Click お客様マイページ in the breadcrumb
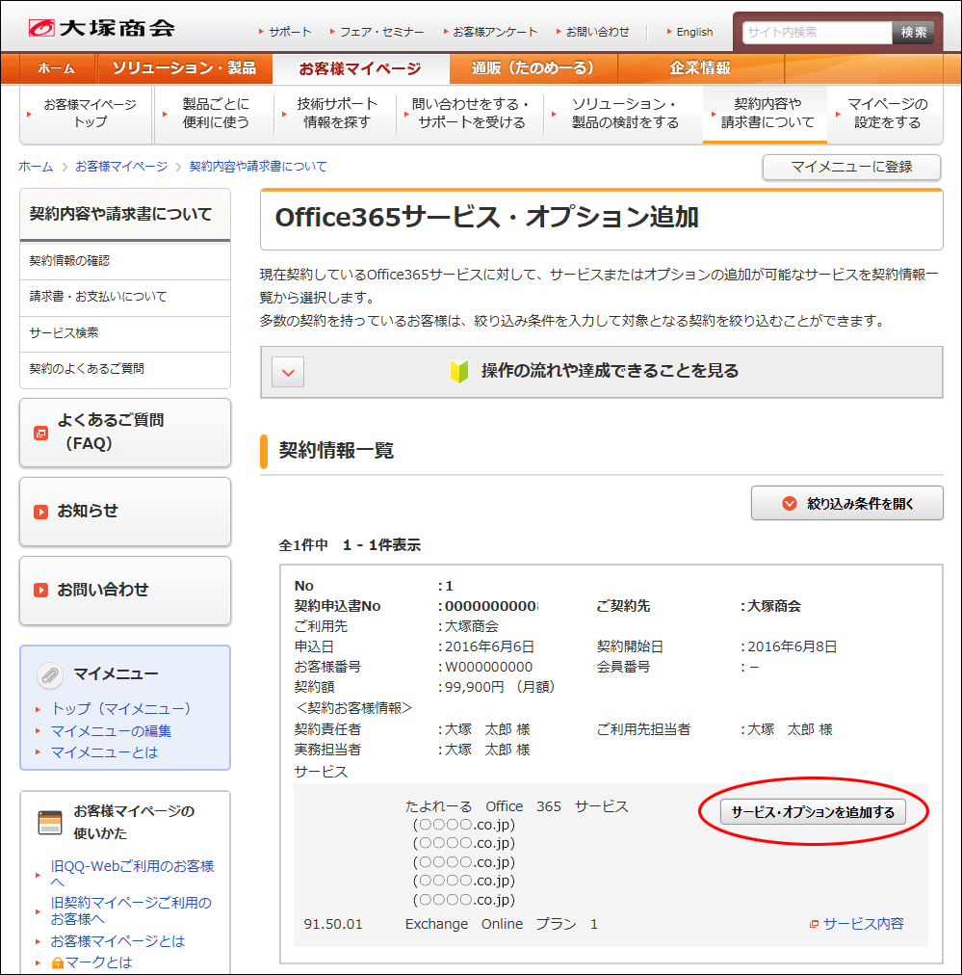This screenshot has height=975, width=962. click(121, 166)
